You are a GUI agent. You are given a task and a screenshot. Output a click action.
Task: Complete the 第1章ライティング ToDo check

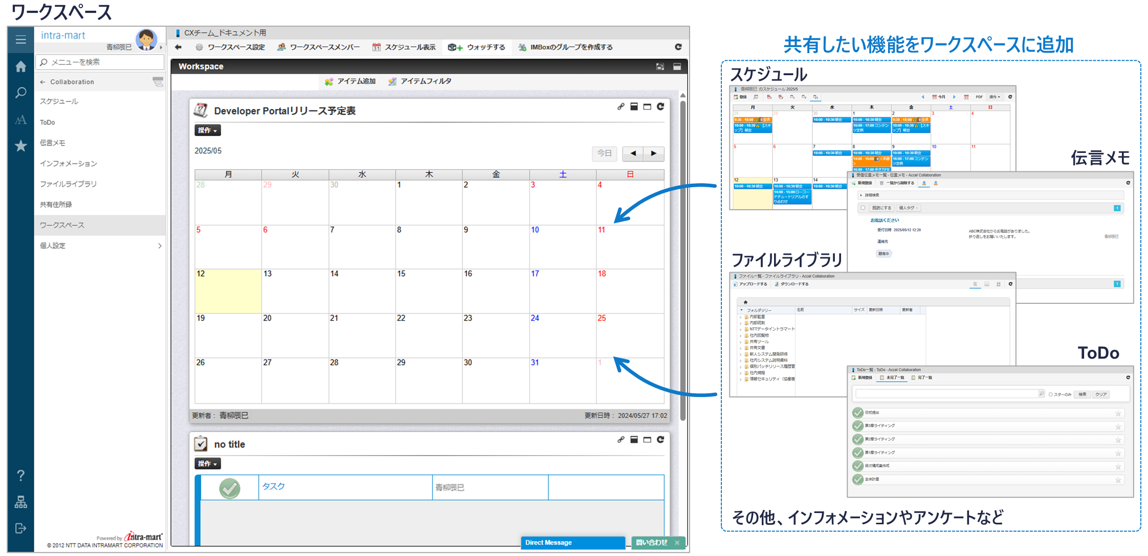(x=858, y=453)
